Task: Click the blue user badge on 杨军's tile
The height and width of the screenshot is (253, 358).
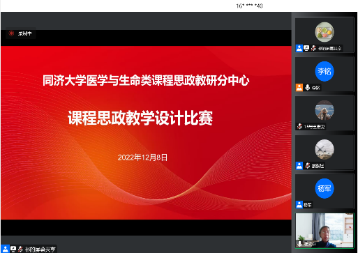Action: pos(299,205)
